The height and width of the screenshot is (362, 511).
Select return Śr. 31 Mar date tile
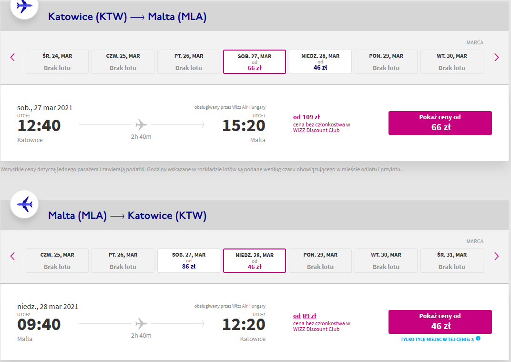[x=452, y=260]
